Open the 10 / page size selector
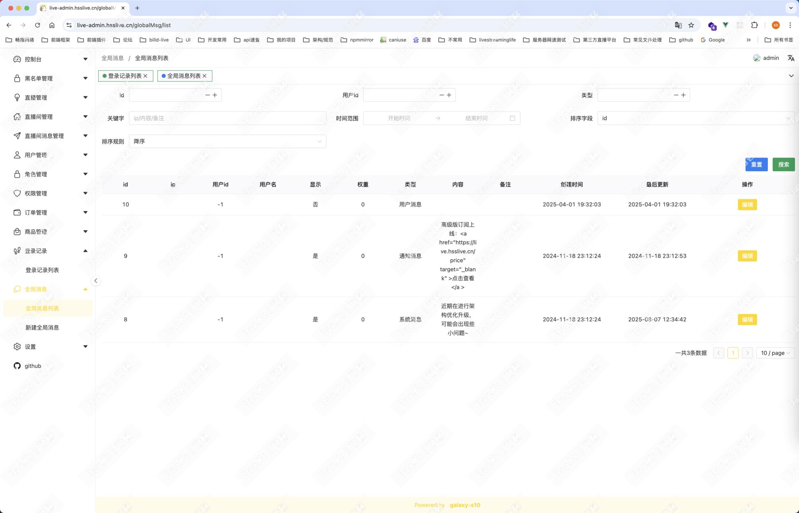799x513 pixels. coord(775,353)
